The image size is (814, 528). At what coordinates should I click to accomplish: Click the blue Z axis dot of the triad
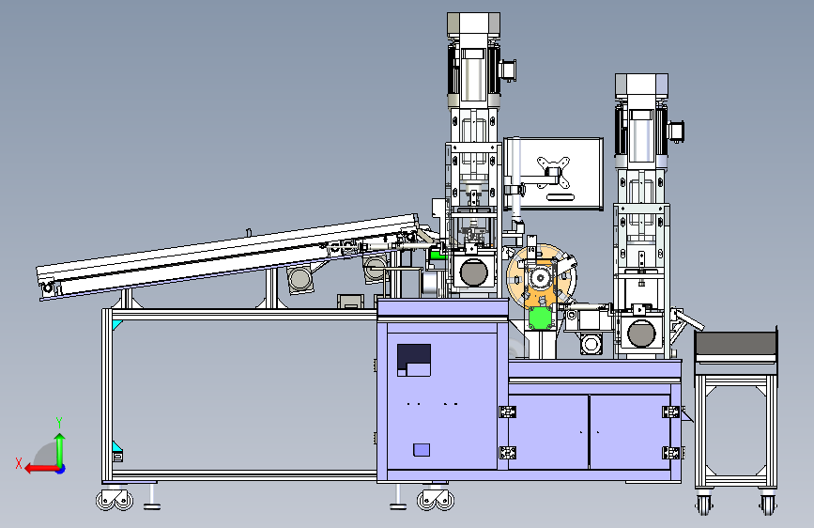[x=61, y=469]
